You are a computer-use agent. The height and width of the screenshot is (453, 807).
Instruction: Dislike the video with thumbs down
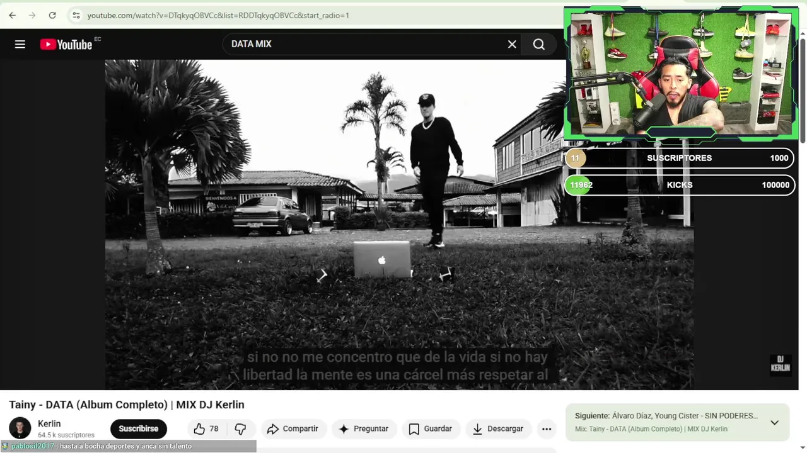pos(240,428)
